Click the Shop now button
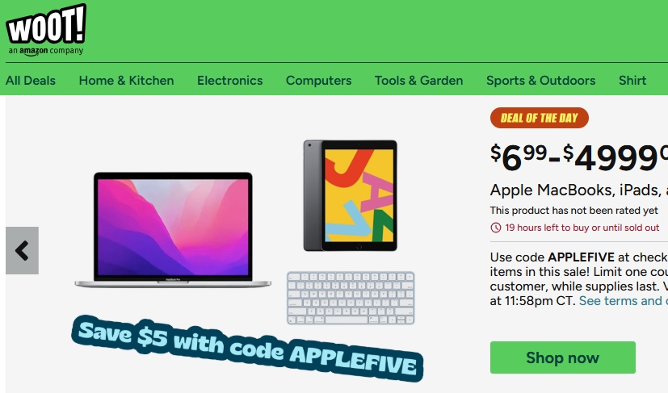Image resolution: width=668 pixels, height=393 pixels. coord(563,357)
